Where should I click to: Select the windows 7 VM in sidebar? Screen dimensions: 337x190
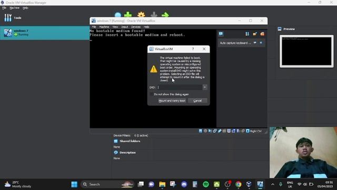point(45,33)
